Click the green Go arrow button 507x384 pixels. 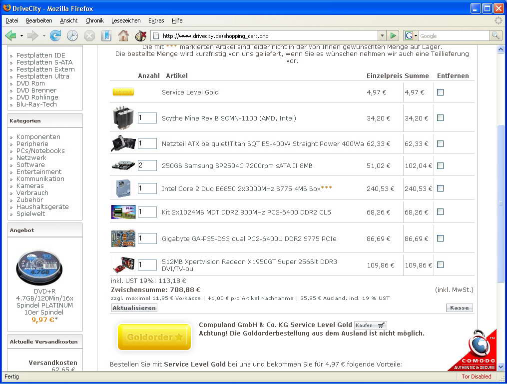click(393, 35)
